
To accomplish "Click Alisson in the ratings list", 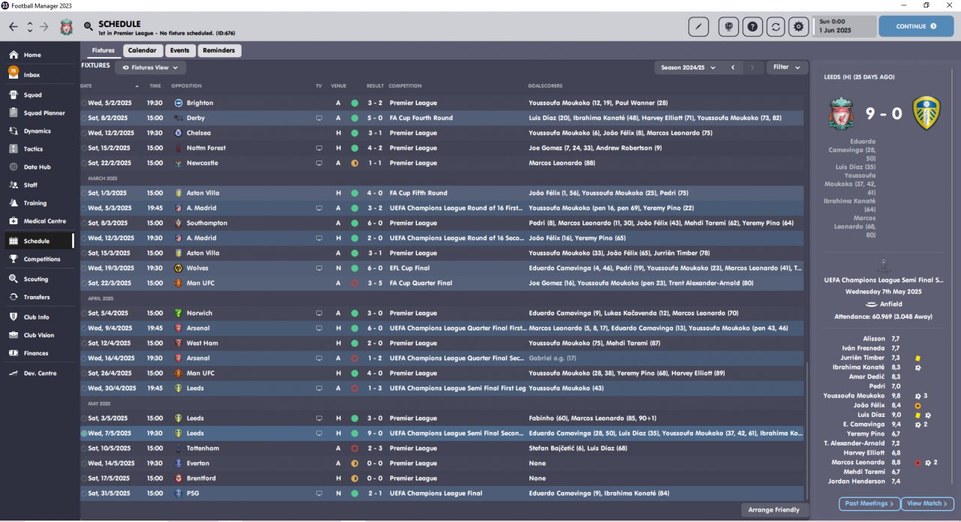I will 874,339.
